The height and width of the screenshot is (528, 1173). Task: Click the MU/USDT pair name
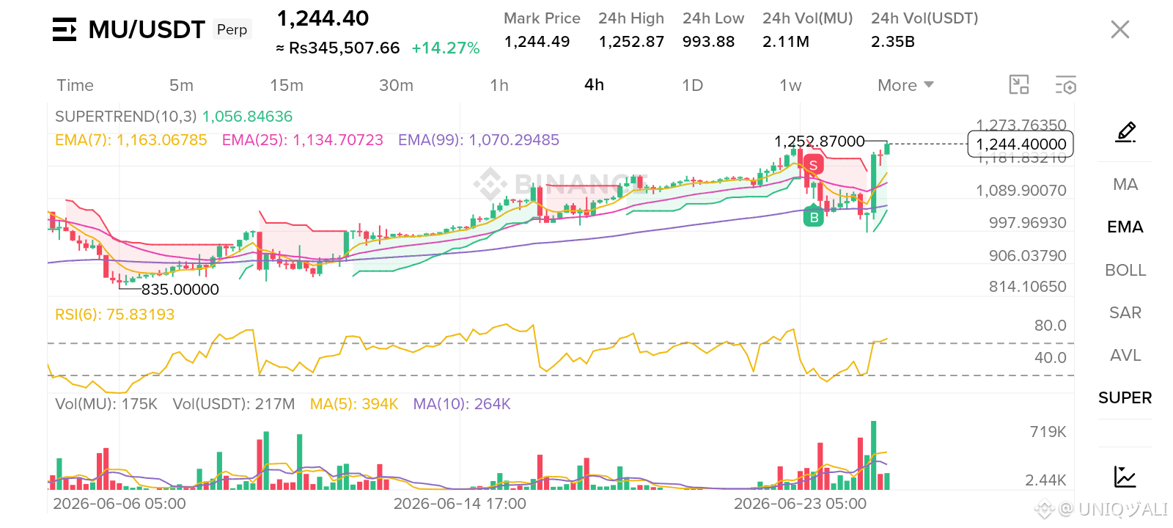tap(147, 29)
